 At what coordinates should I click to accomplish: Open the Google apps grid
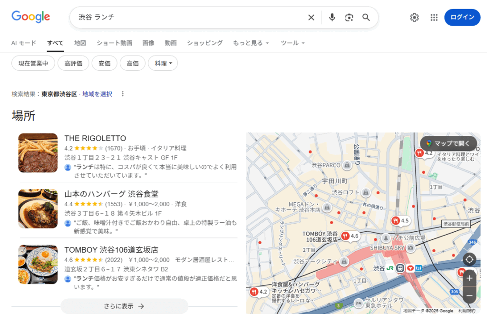pos(434,18)
